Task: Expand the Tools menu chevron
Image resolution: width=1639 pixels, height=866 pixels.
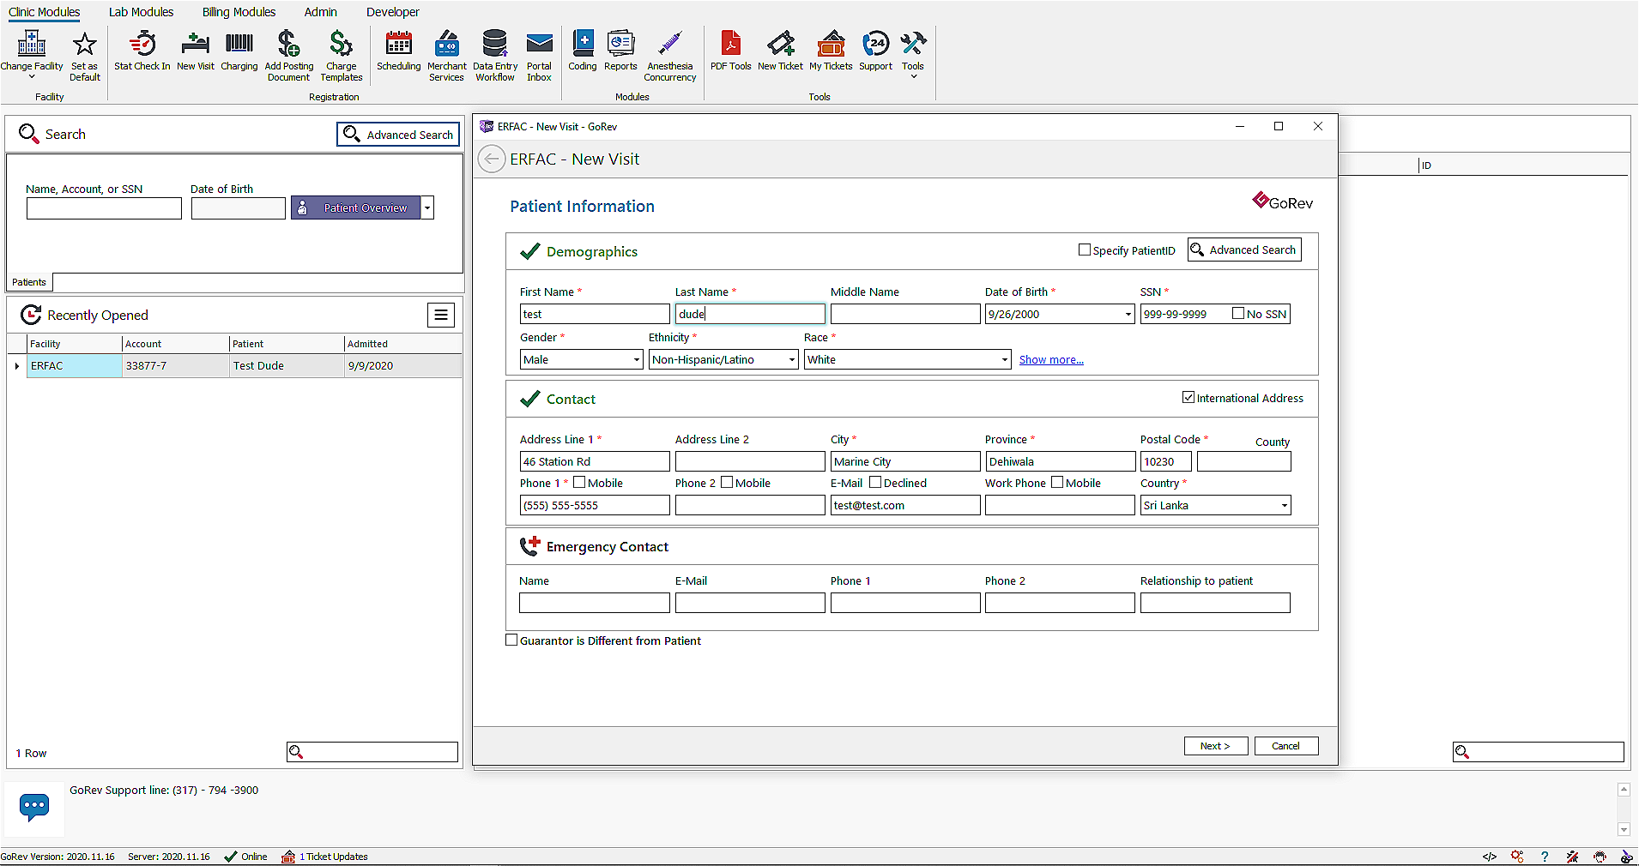Action: [914, 77]
